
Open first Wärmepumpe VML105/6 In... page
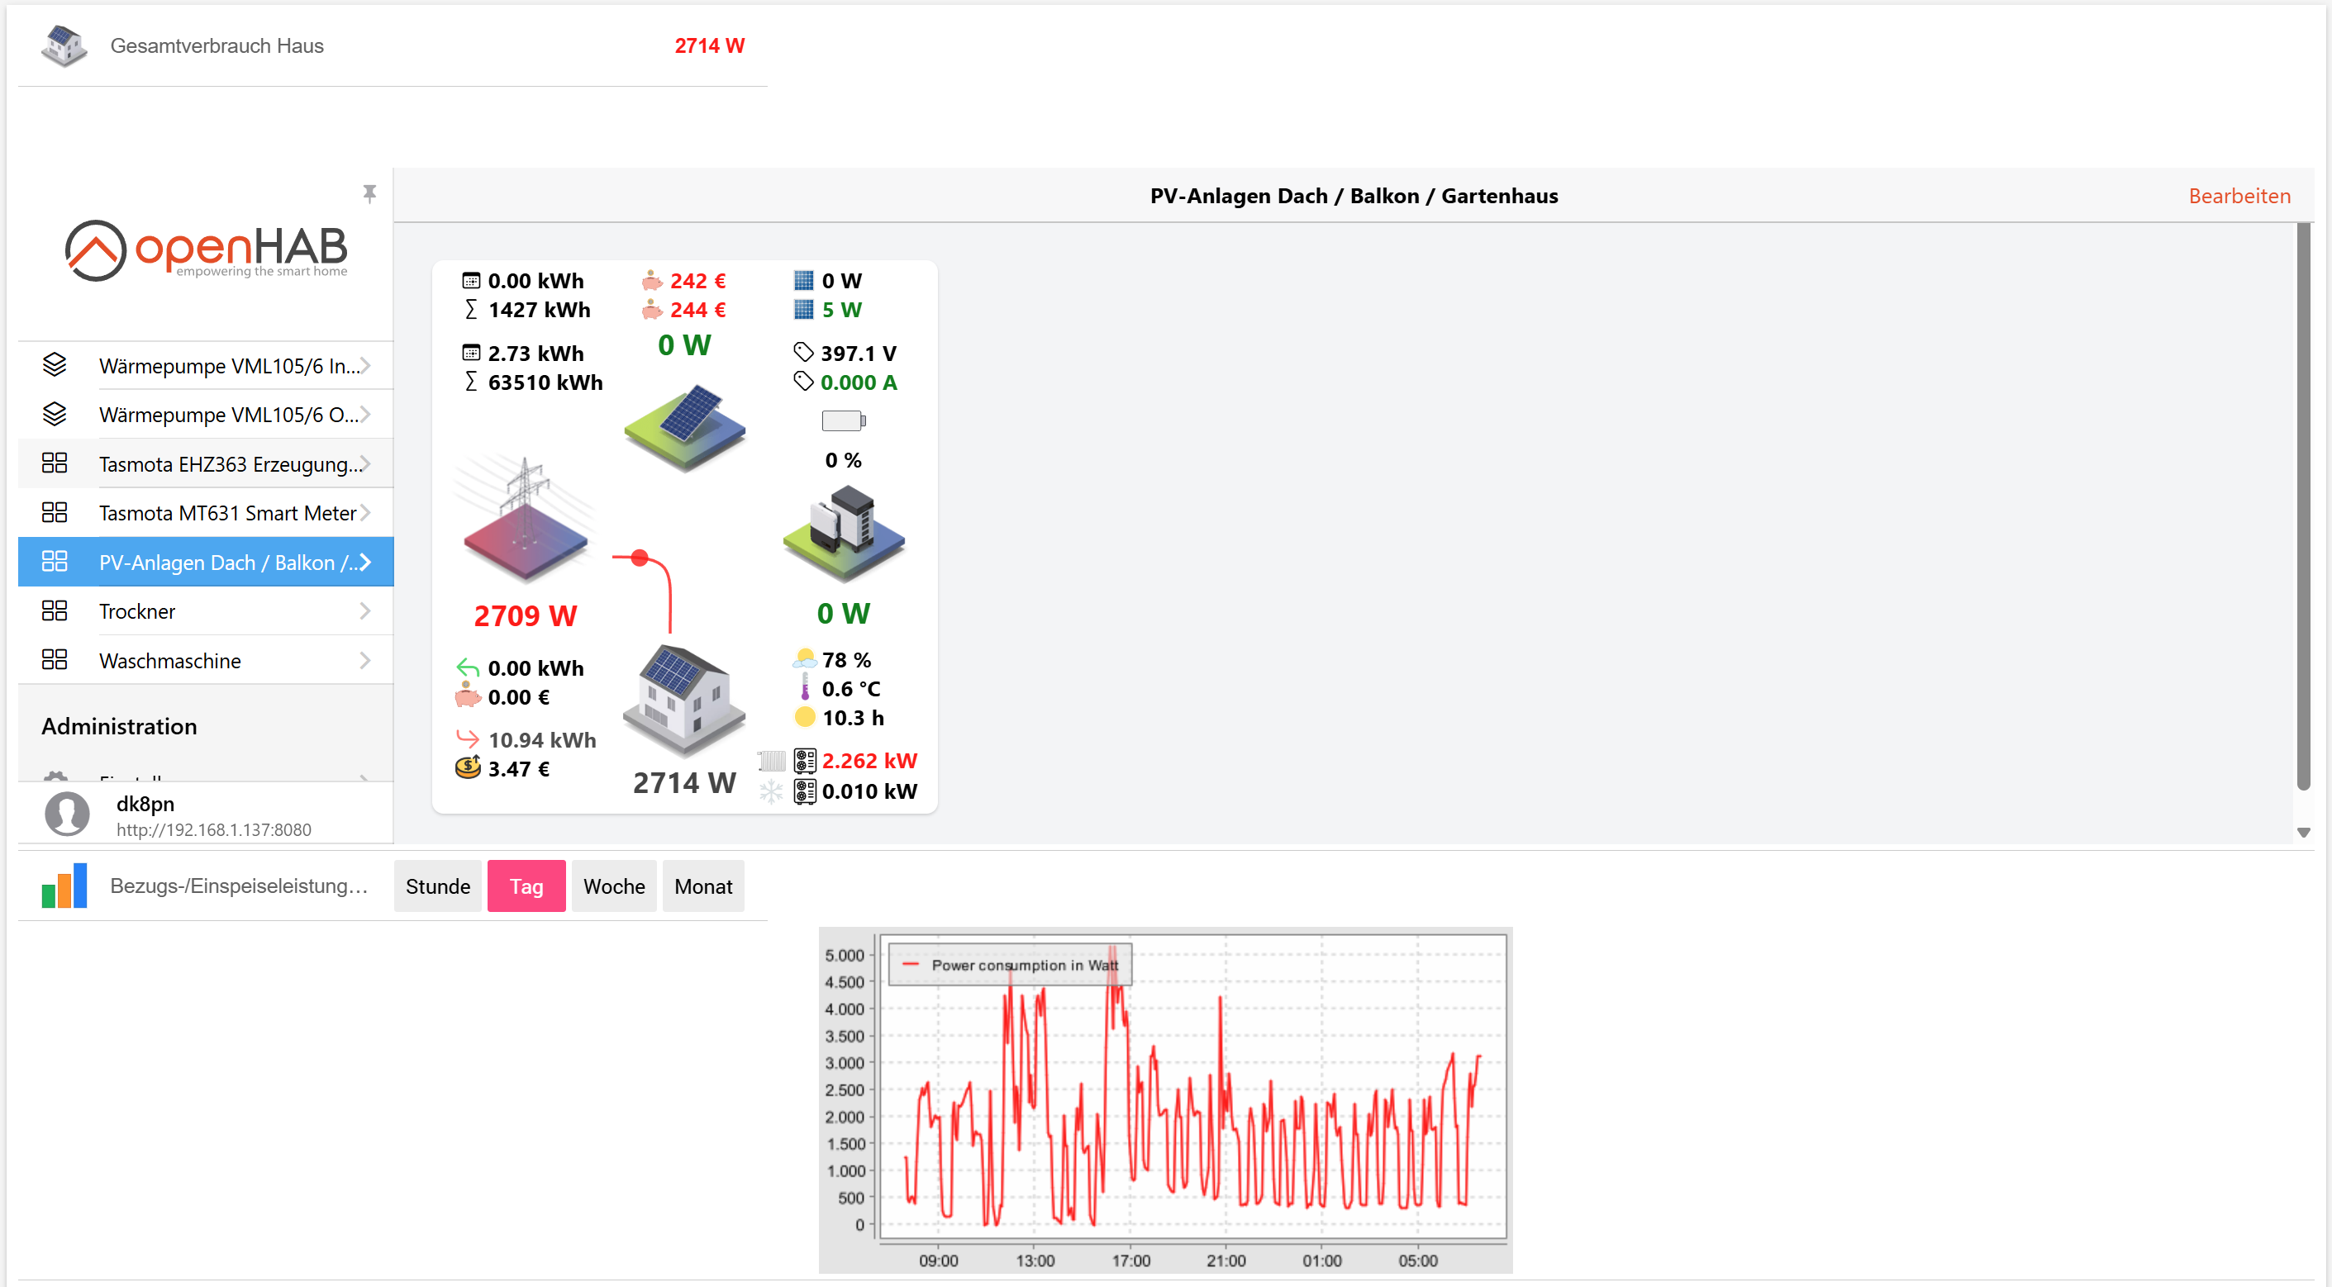point(230,366)
